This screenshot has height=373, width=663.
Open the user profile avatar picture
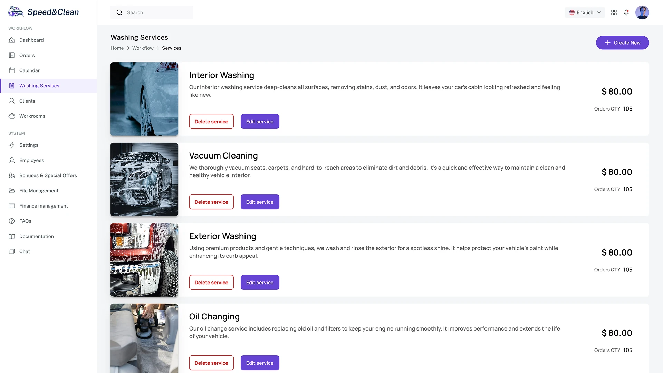[642, 12]
